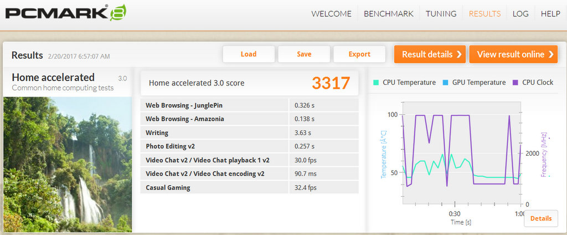Click the results timestamp 2/20/2017 6:57:07 AM
Viewport: 567px width, 235px height.
[x=79, y=57]
